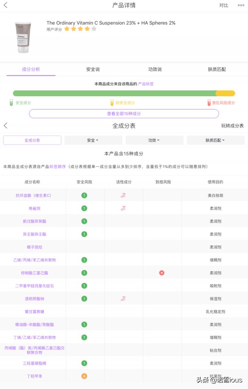The height and width of the screenshot is (389, 248).
Task: Open the three-dot more options menu
Action: tap(241, 5)
